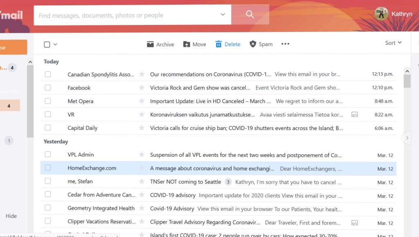Open Kathryn's account profile menu

click(x=393, y=14)
